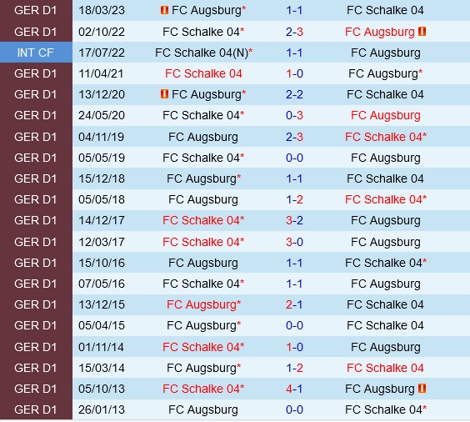
Task: Open the 3-0 score from 12/03/17
Action: tap(294, 242)
